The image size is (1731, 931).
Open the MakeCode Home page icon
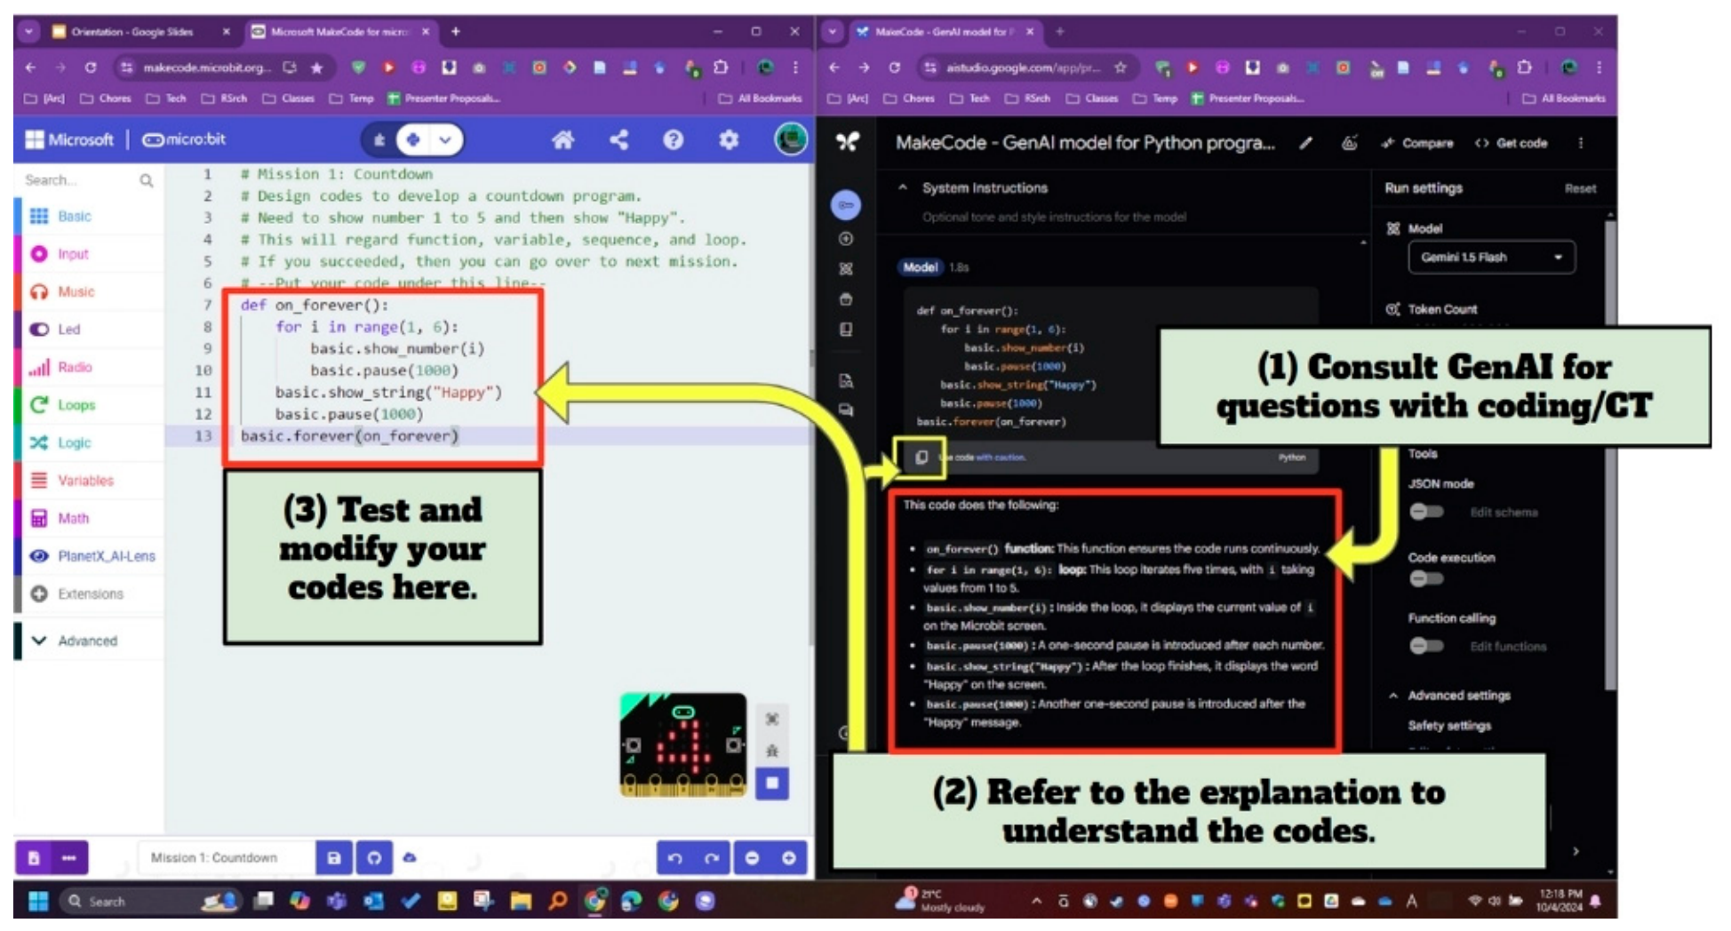point(562,139)
